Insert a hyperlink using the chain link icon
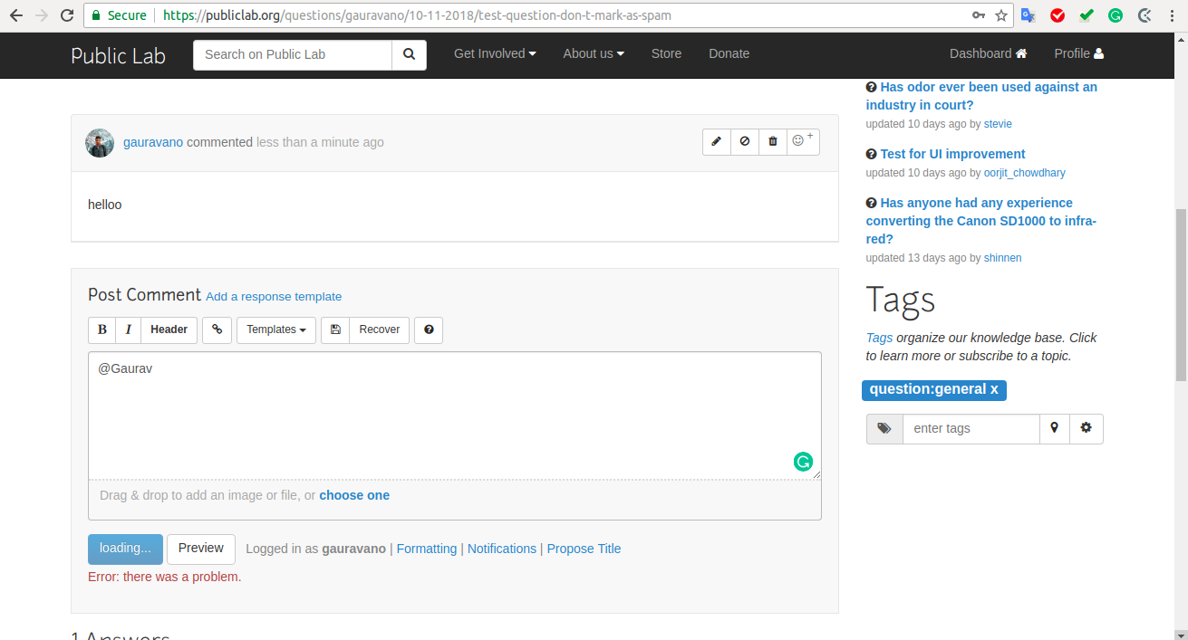 (x=217, y=330)
